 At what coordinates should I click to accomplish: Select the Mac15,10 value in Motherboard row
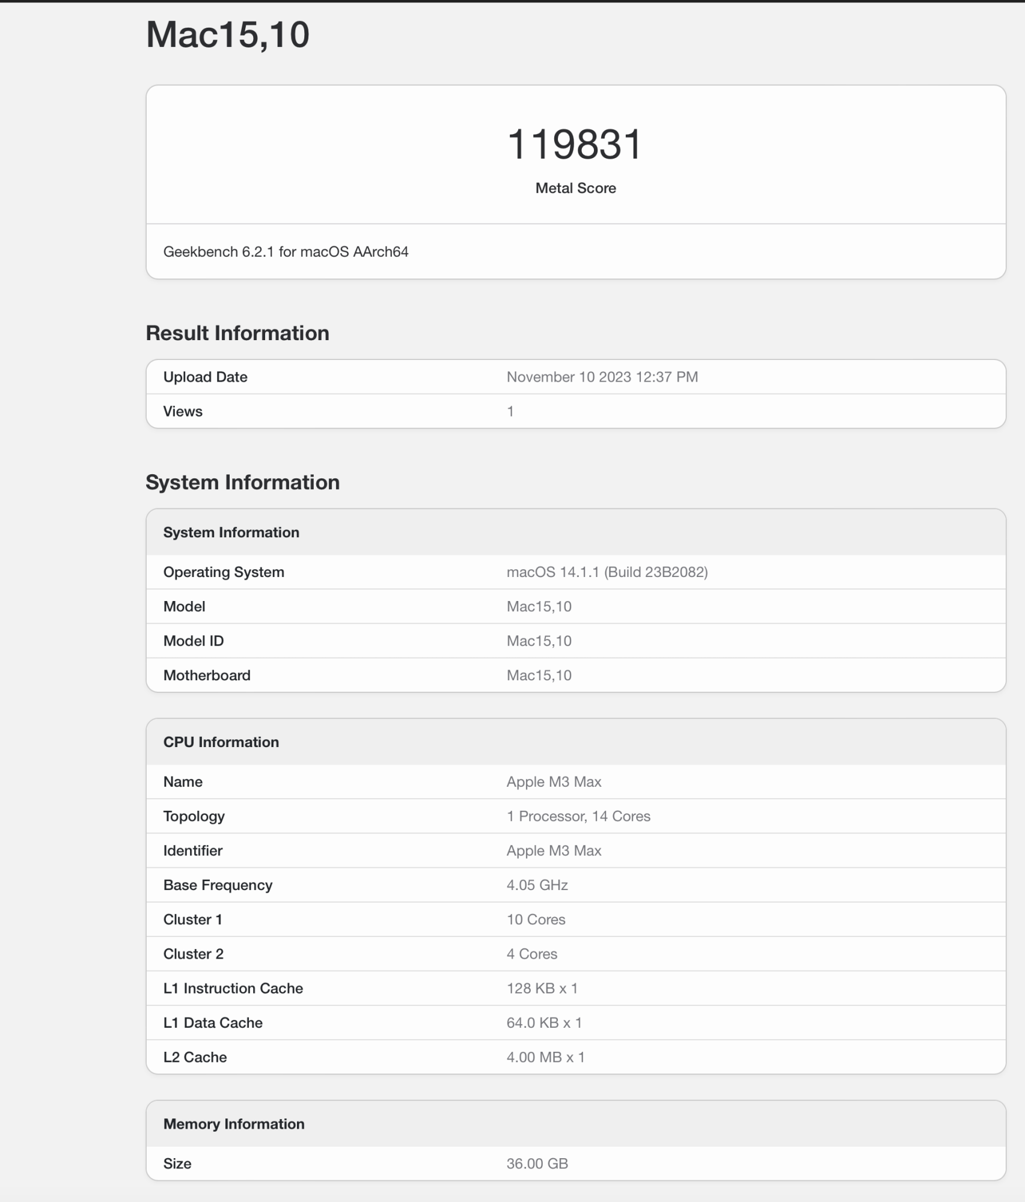[539, 675]
